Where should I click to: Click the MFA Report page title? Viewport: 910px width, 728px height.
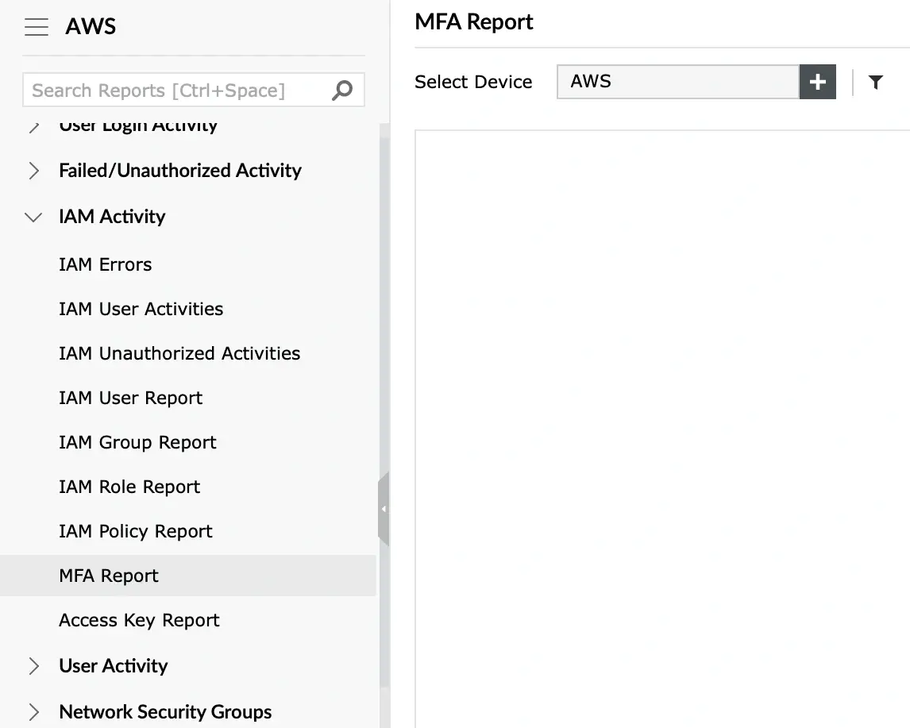[x=473, y=22]
